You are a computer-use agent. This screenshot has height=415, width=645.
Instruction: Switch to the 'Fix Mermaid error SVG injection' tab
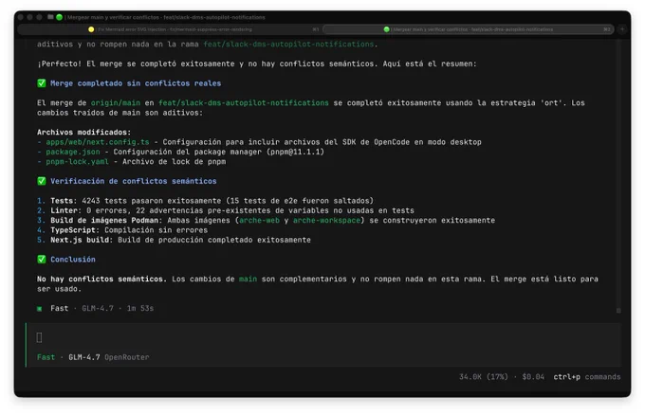pyautogui.click(x=170, y=29)
